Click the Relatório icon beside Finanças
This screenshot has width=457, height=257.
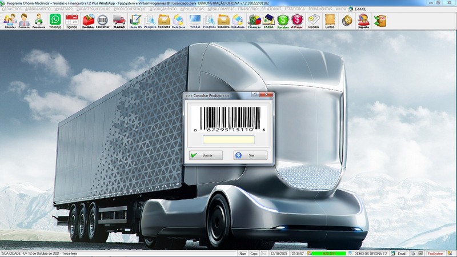[x=238, y=21]
